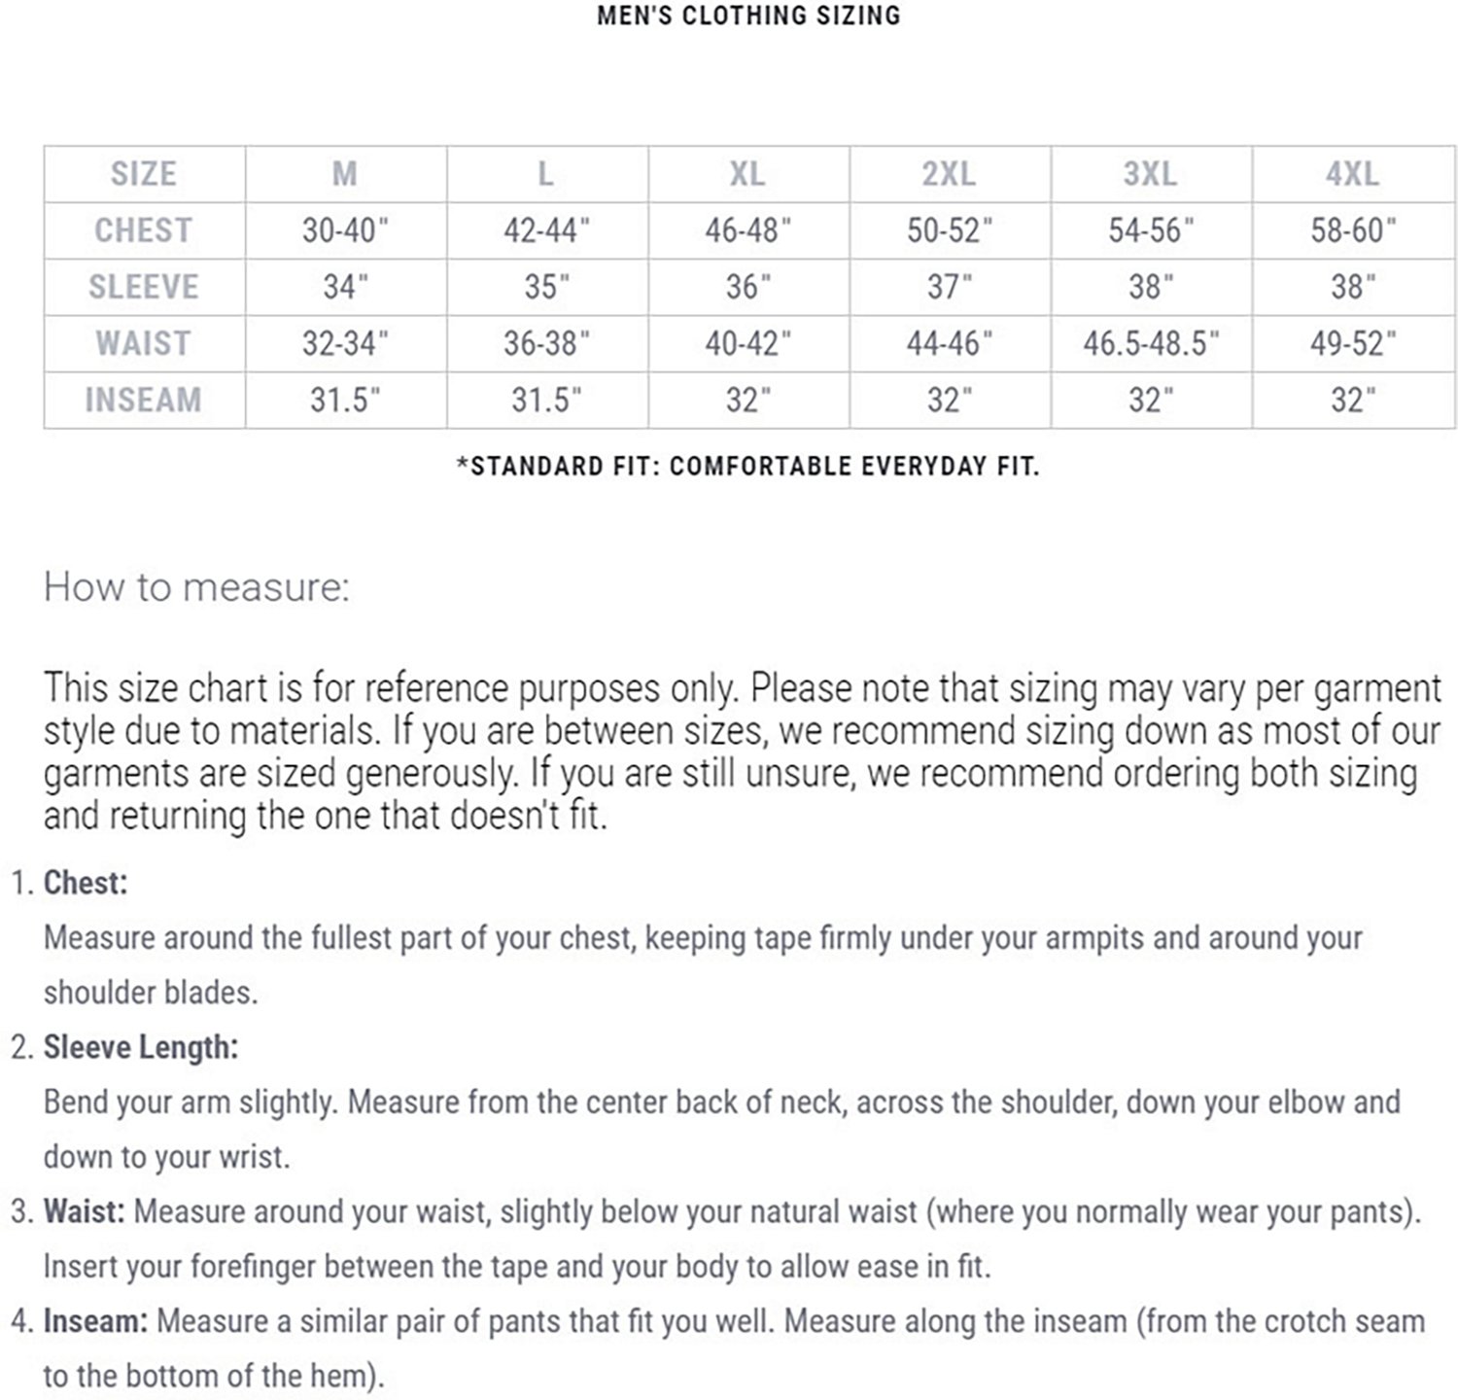
Task: Click the Men's Clothing Sizing title
Action: [x=748, y=16]
